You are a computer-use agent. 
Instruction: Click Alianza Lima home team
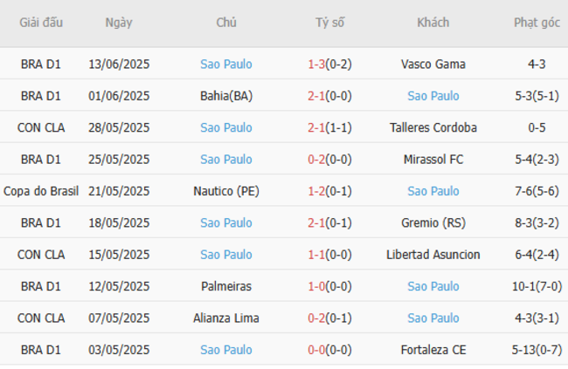point(226,318)
